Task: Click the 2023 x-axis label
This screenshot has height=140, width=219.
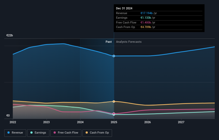Action: (x=46, y=122)
